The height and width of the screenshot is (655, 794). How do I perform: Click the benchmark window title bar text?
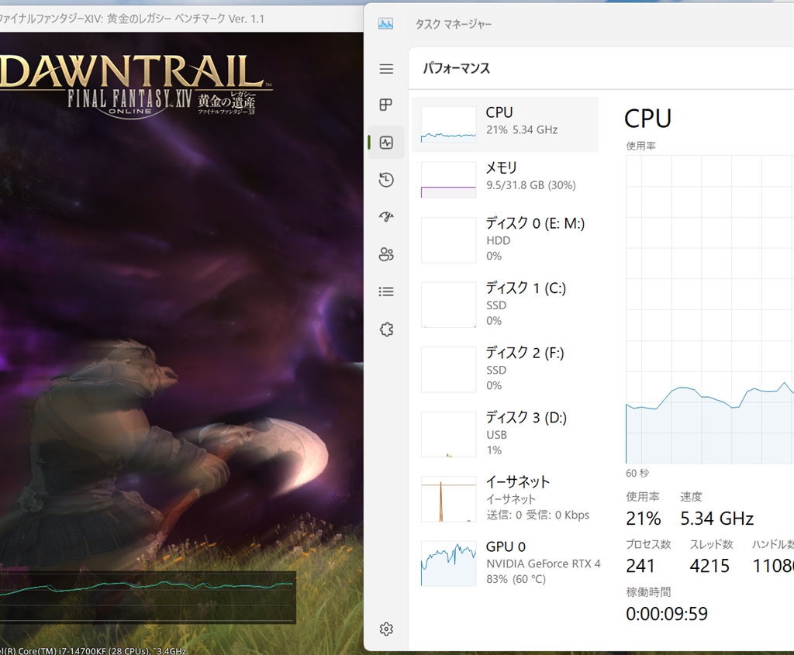(132, 19)
